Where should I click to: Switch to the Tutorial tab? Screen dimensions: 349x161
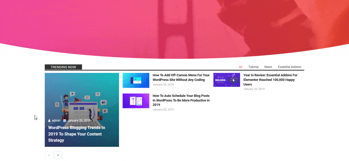253,67
